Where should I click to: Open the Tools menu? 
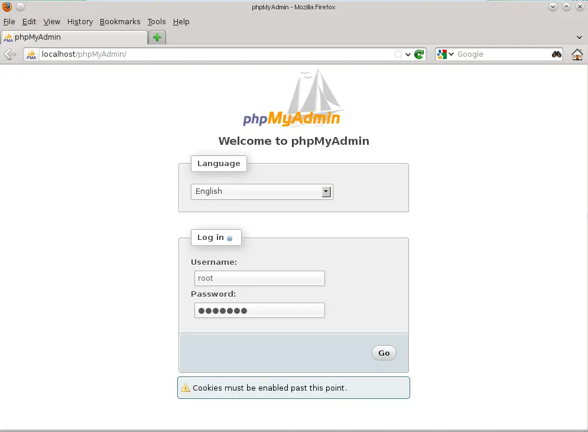[157, 22]
